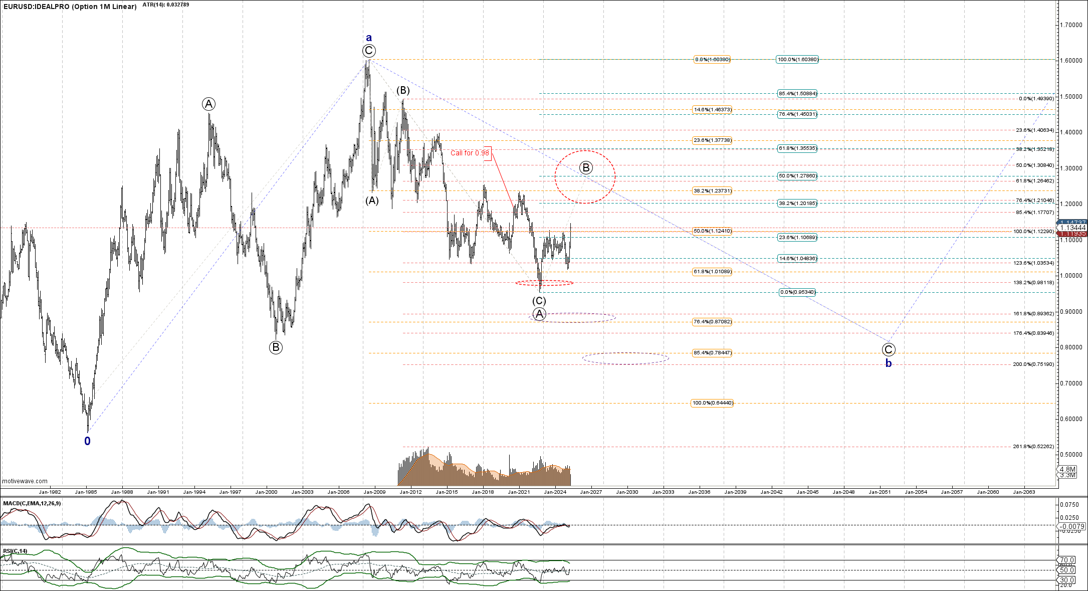1088x591 pixels.
Task: Open the motivewave.com watermark link
Action: [25, 481]
